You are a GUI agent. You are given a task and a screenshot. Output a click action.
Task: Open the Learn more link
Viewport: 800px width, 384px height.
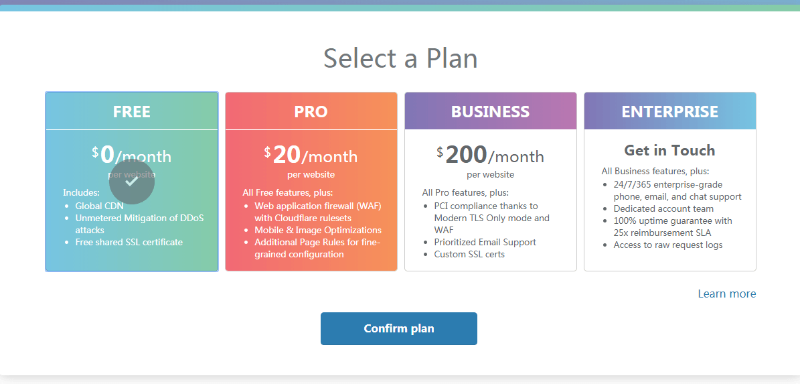coord(726,294)
